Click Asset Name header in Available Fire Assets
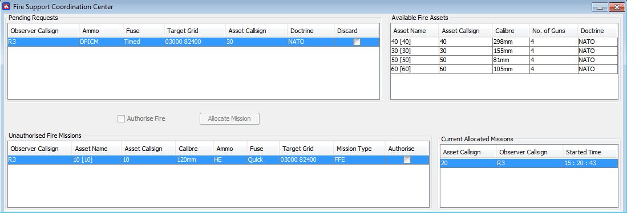The height and width of the screenshot is (213, 627). point(414,31)
